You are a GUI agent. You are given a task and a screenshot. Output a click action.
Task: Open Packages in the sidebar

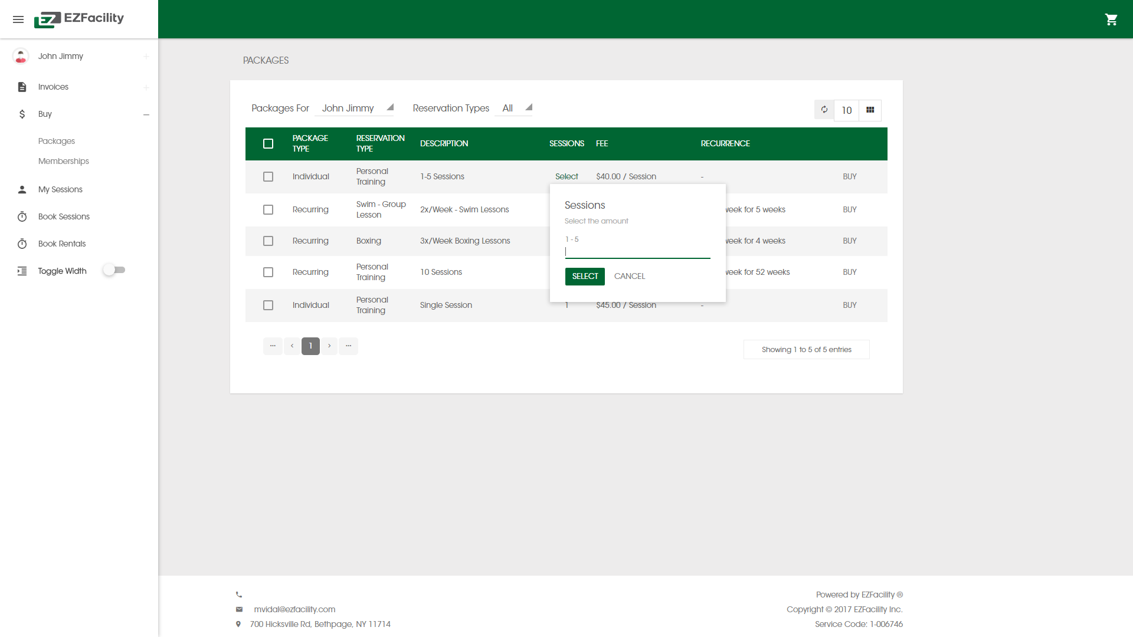57,141
